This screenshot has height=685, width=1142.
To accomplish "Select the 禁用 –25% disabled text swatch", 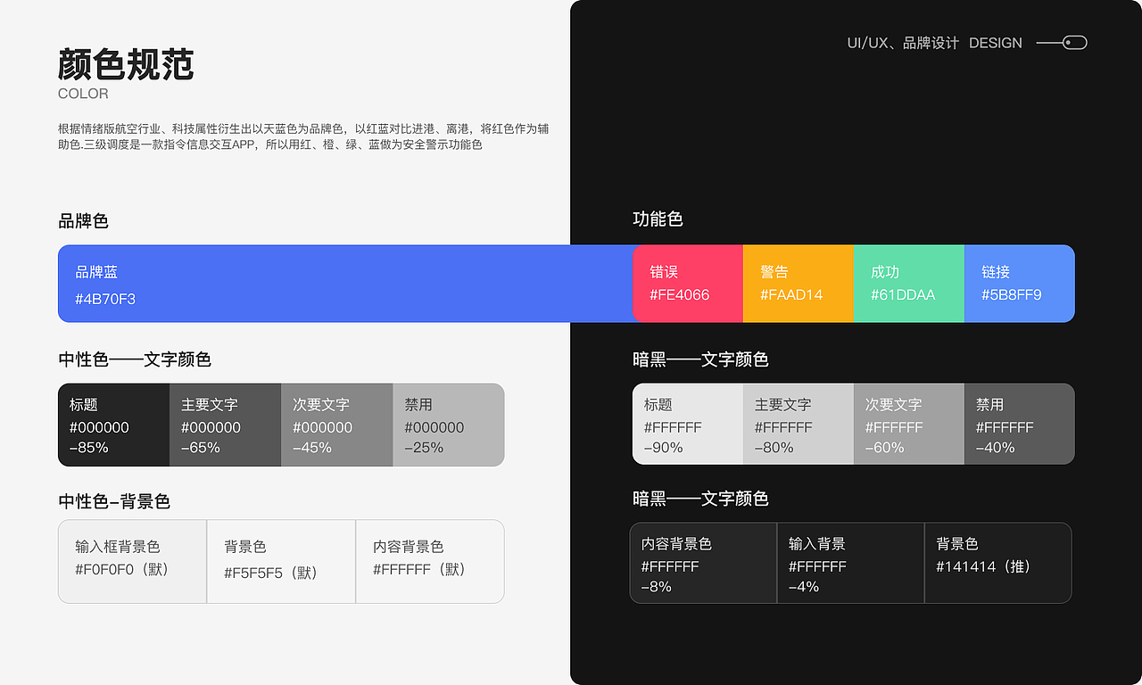I will [x=448, y=425].
